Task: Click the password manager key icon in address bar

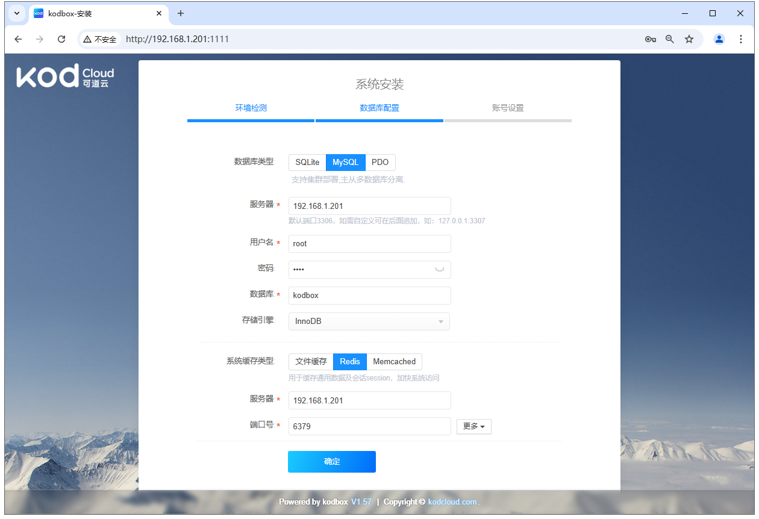Action: [x=651, y=39]
